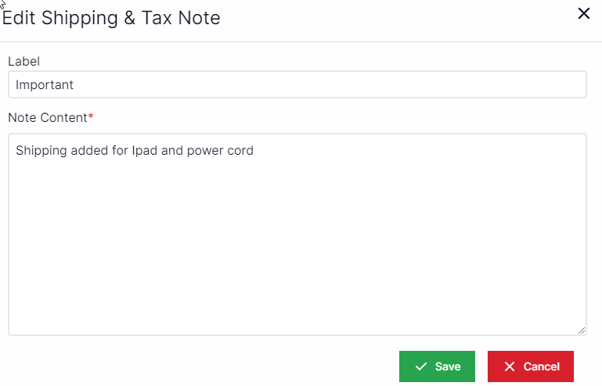The height and width of the screenshot is (386, 602).
Task: Grab the Note Content textarea resize handle
Action: 582,331
